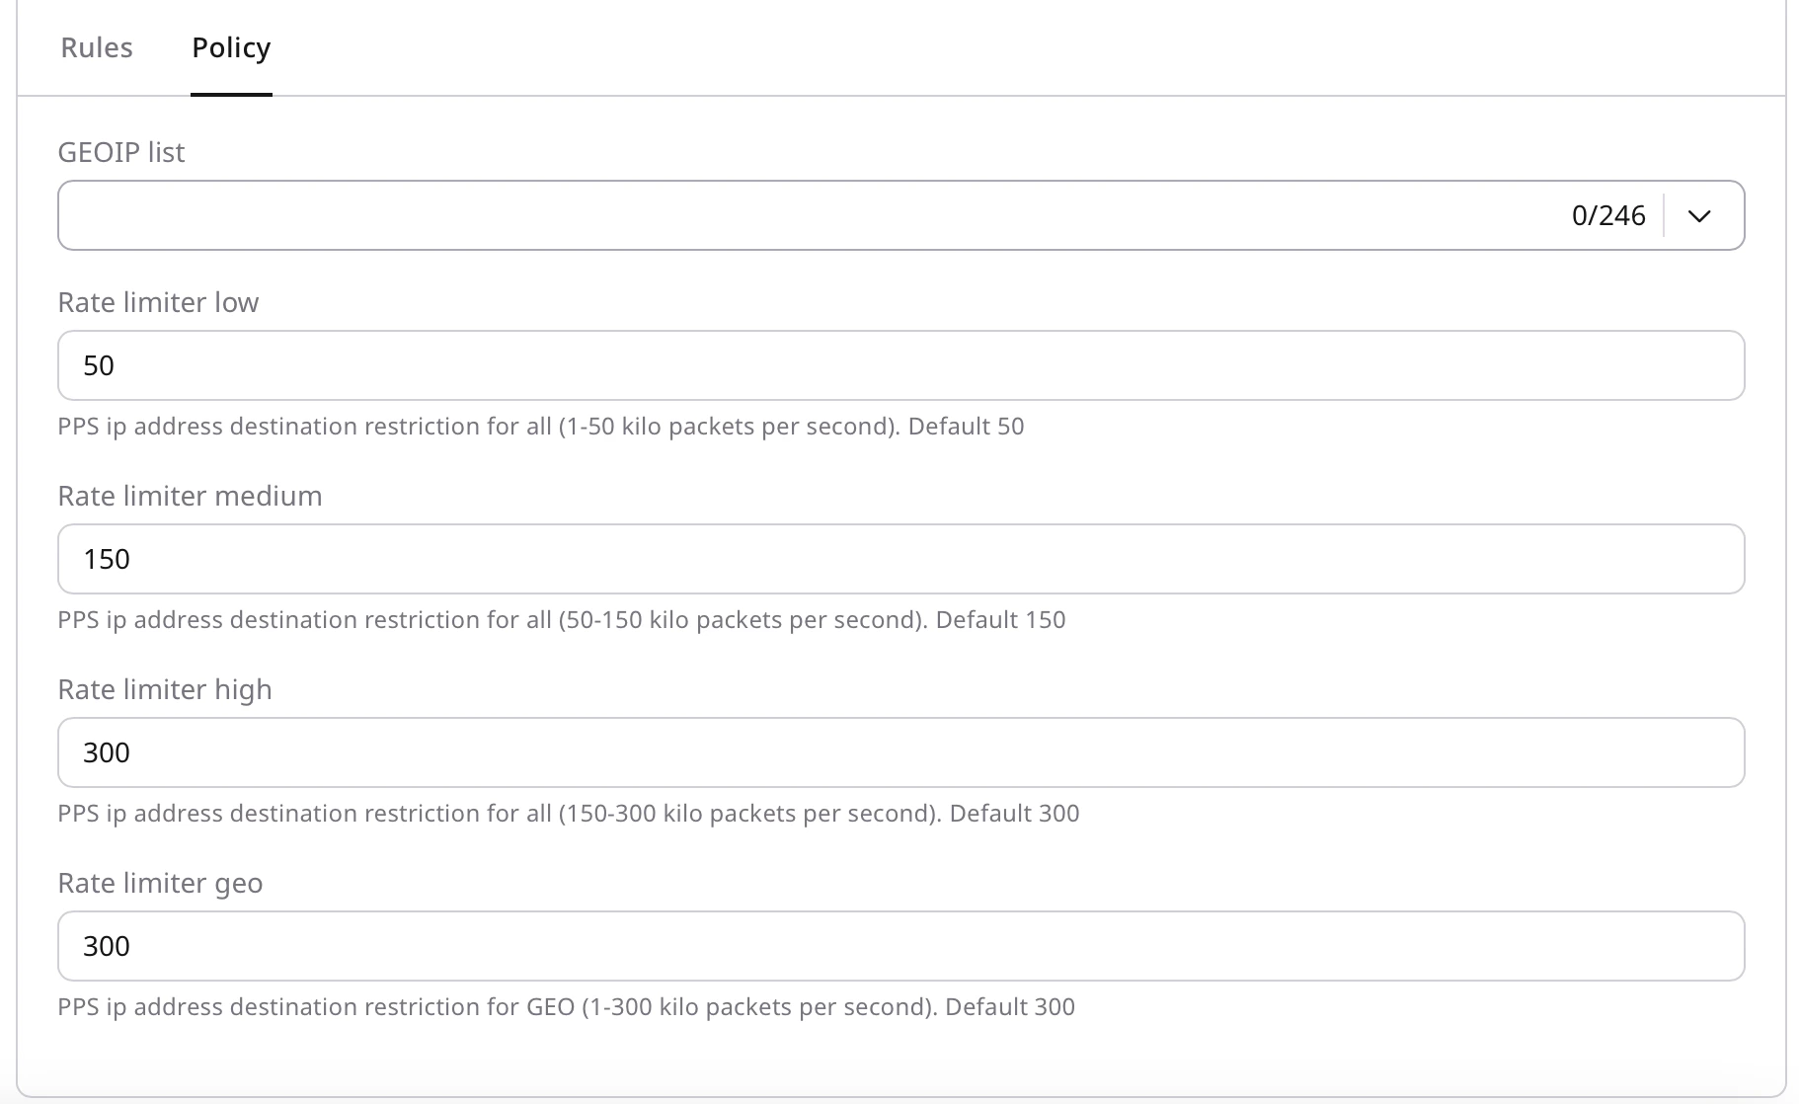Click the Rate limiter medium label

[190, 496]
